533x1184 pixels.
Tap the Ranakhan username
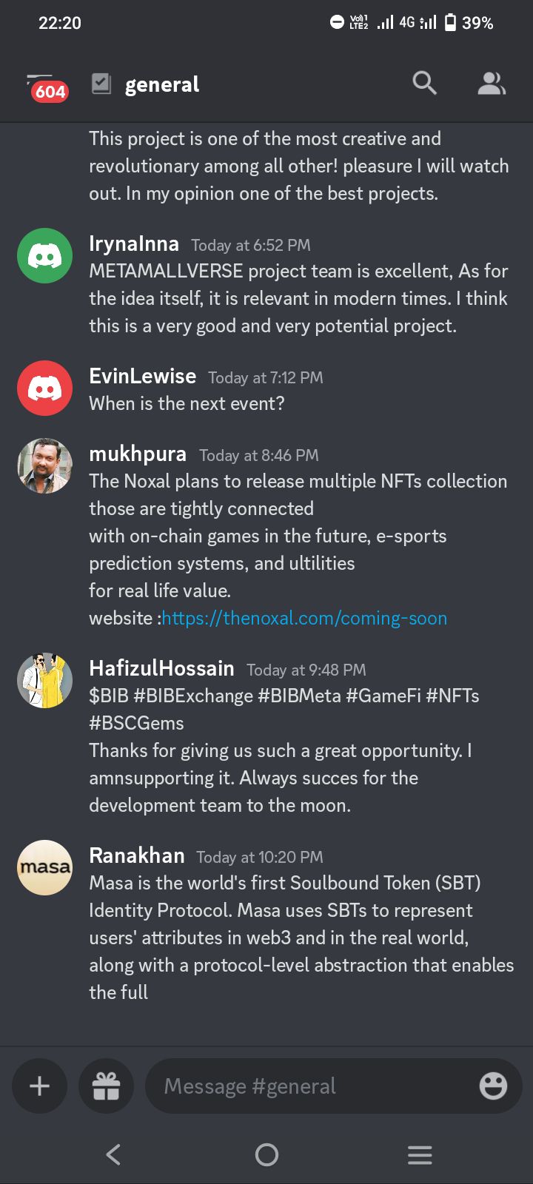137,856
